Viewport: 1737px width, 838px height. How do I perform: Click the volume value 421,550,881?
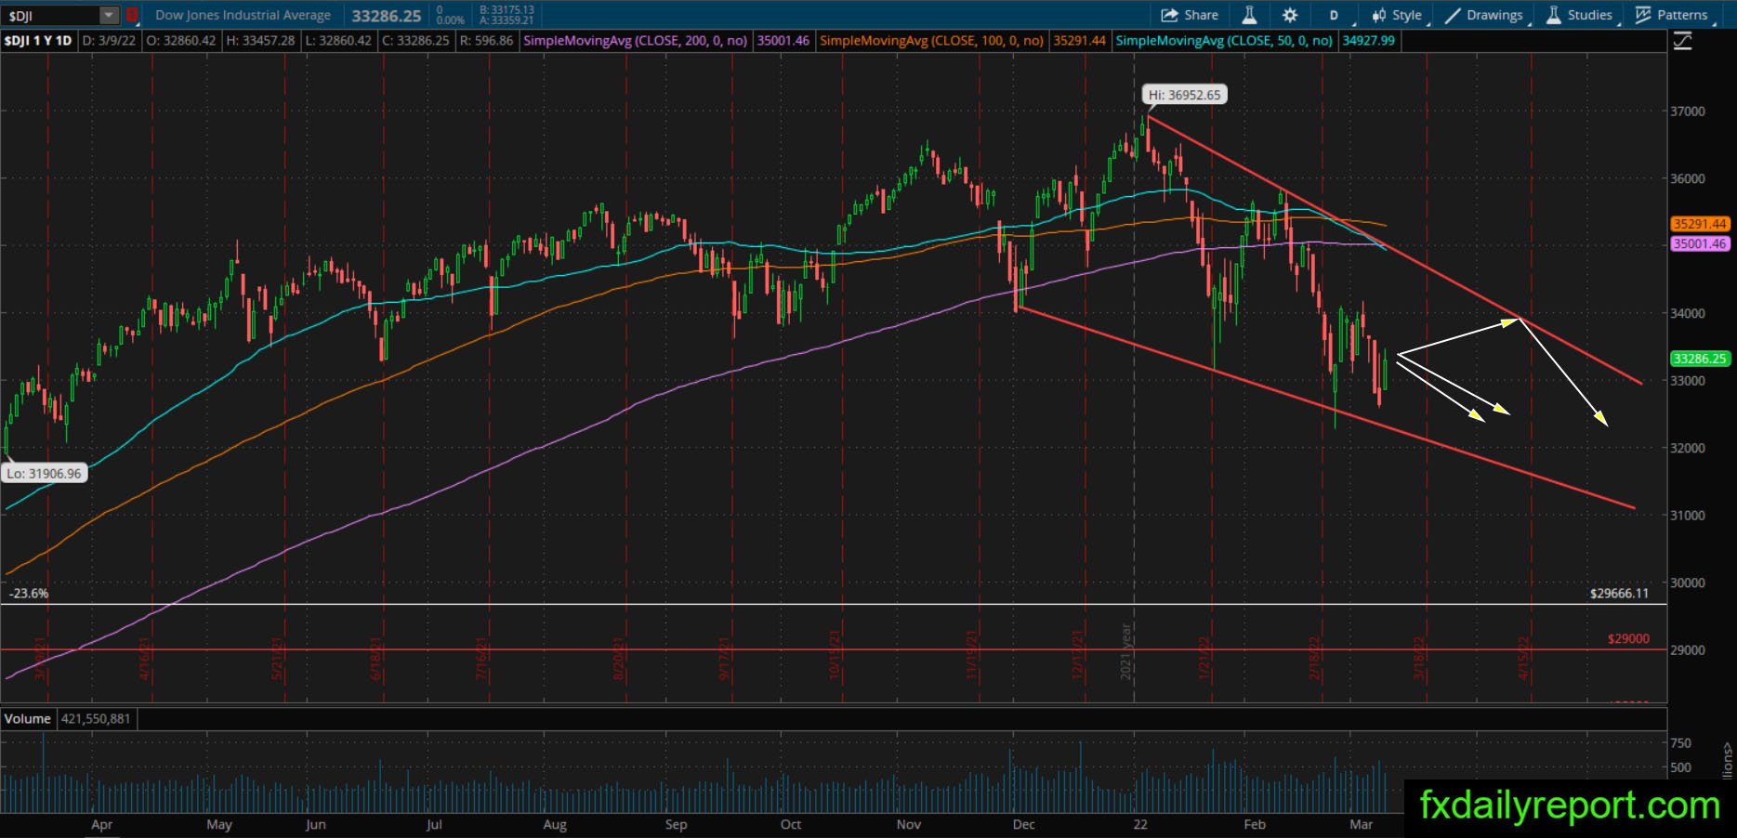point(97,718)
